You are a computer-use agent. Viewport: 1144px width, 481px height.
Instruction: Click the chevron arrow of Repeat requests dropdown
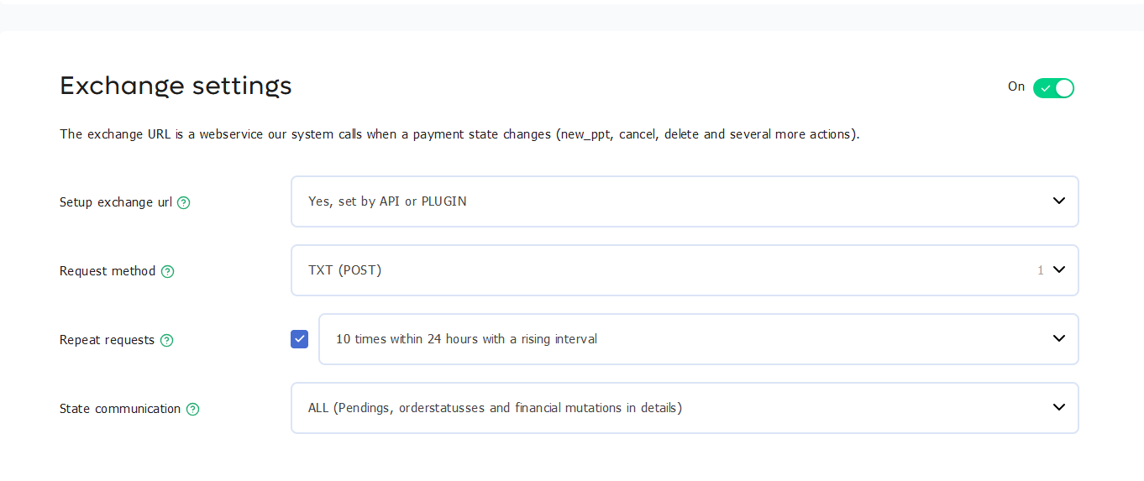[1058, 338]
